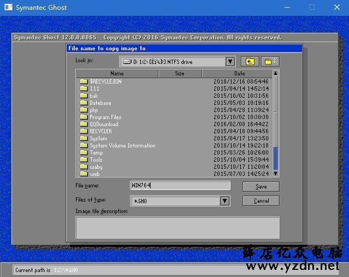Viewport: 349px width, 277px height.
Task: Select the Datebase folder icon
Action: click(x=84, y=103)
